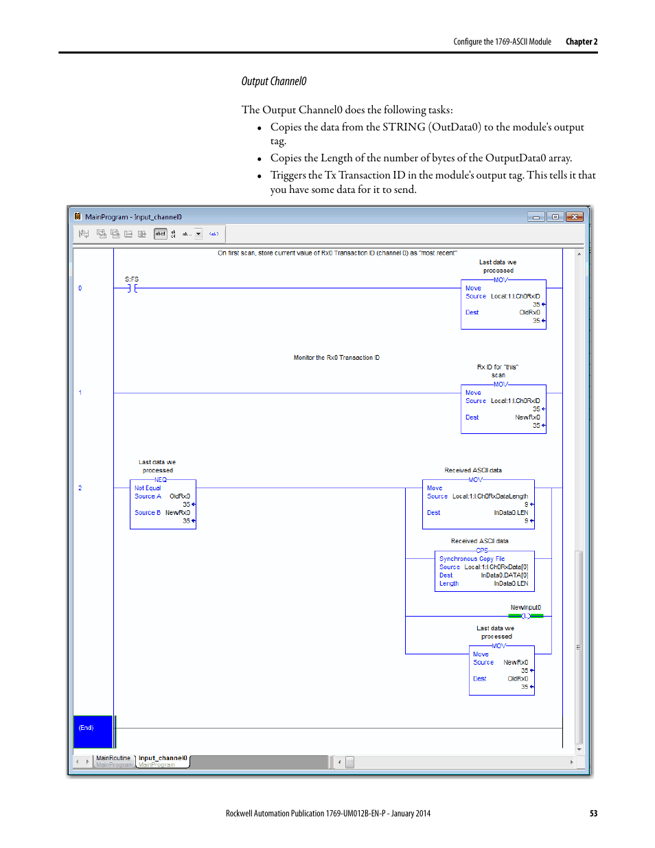Image resolution: width=655 pixels, height=848 pixels.
Task: Select the first rung-edit icon on the toolbar
Action: pos(83,233)
